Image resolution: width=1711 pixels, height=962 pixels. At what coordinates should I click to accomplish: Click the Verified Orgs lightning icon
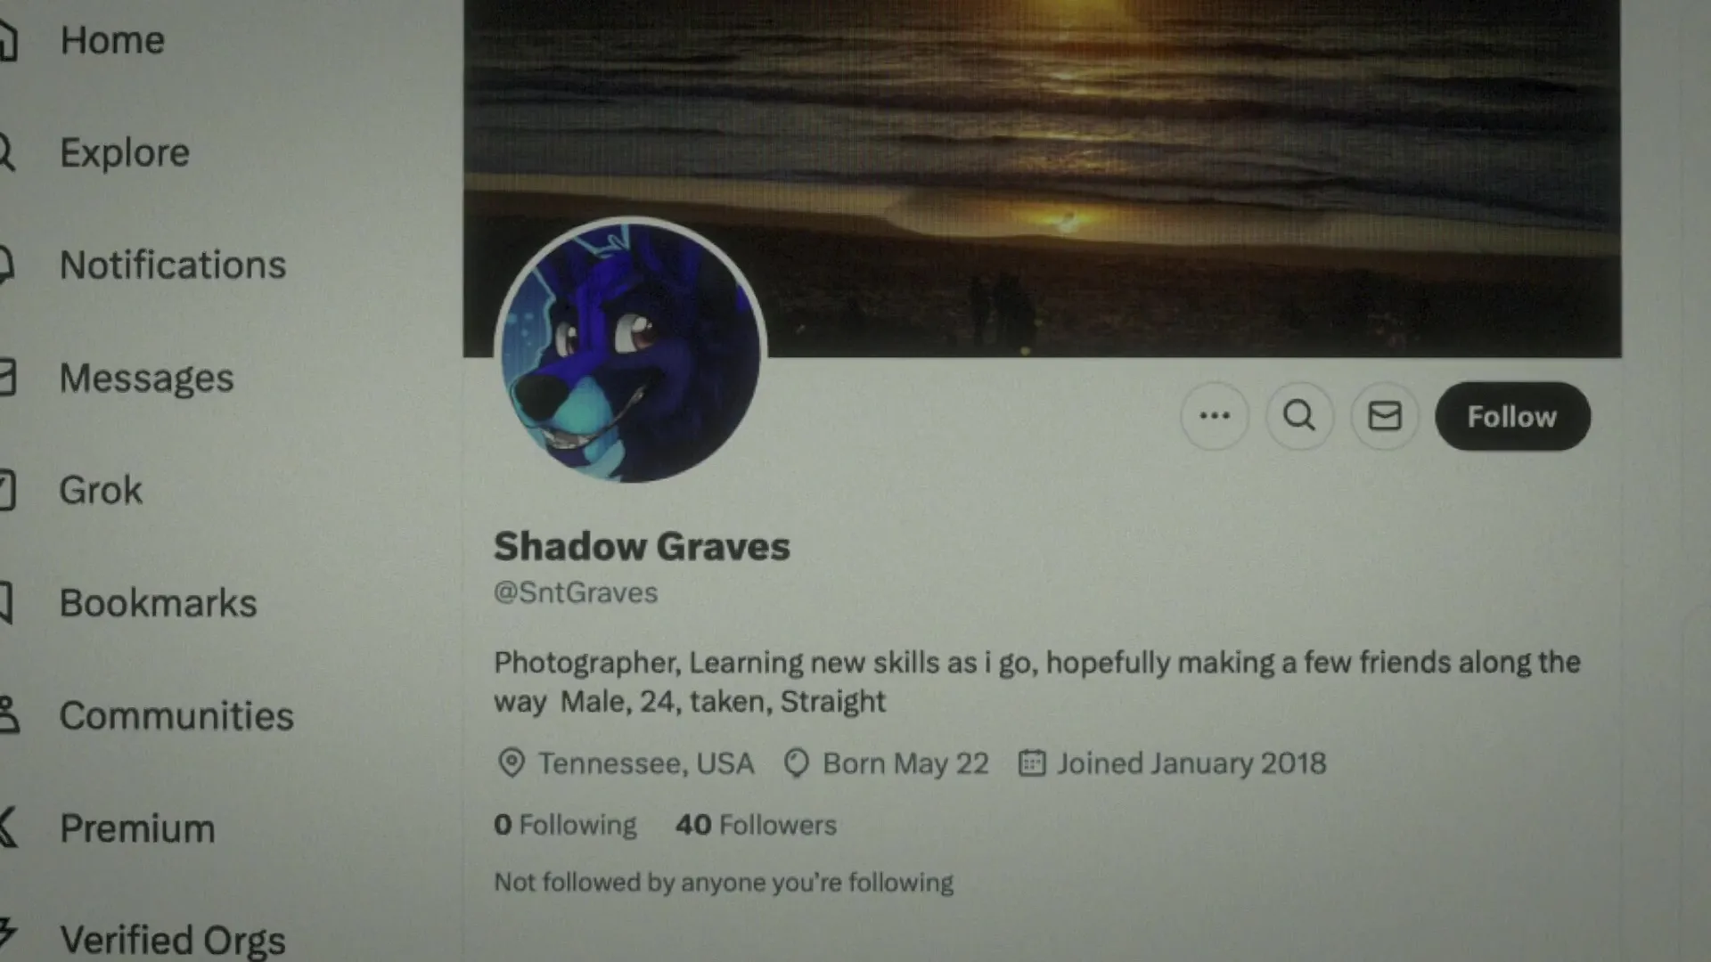click(x=8, y=934)
